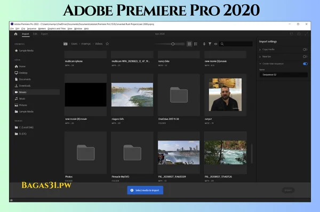Add current folder to favorites star
This screenshot has height=212, width=320.
107,44
